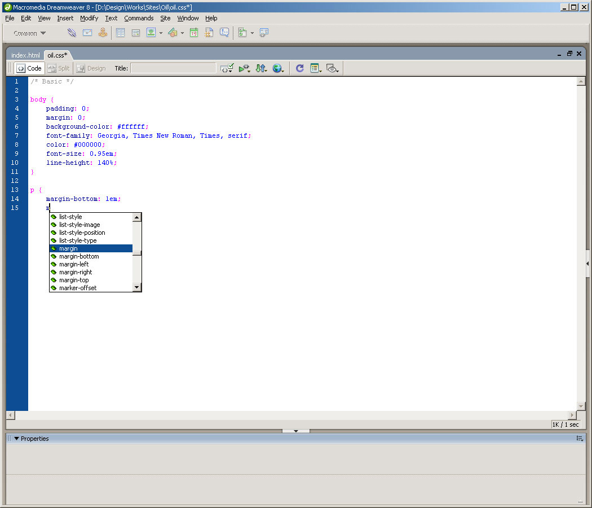The height and width of the screenshot is (508, 592).
Task: Open the Site menu
Action: (165, 18)
